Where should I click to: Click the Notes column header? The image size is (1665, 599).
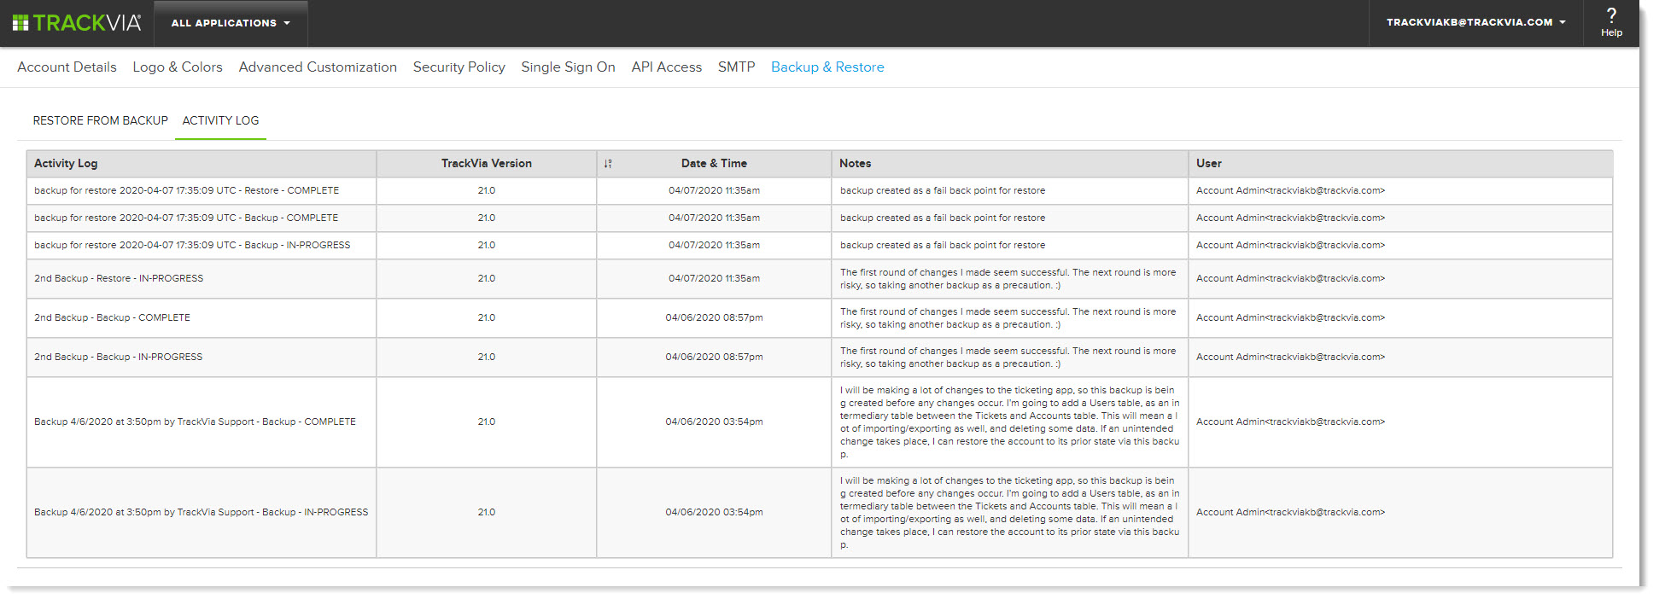pyautogui.click(x=1010, y=164)
